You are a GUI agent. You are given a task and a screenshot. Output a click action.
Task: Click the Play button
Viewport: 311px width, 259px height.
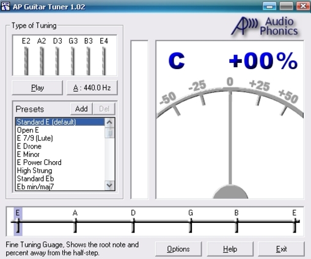[37, 88]
